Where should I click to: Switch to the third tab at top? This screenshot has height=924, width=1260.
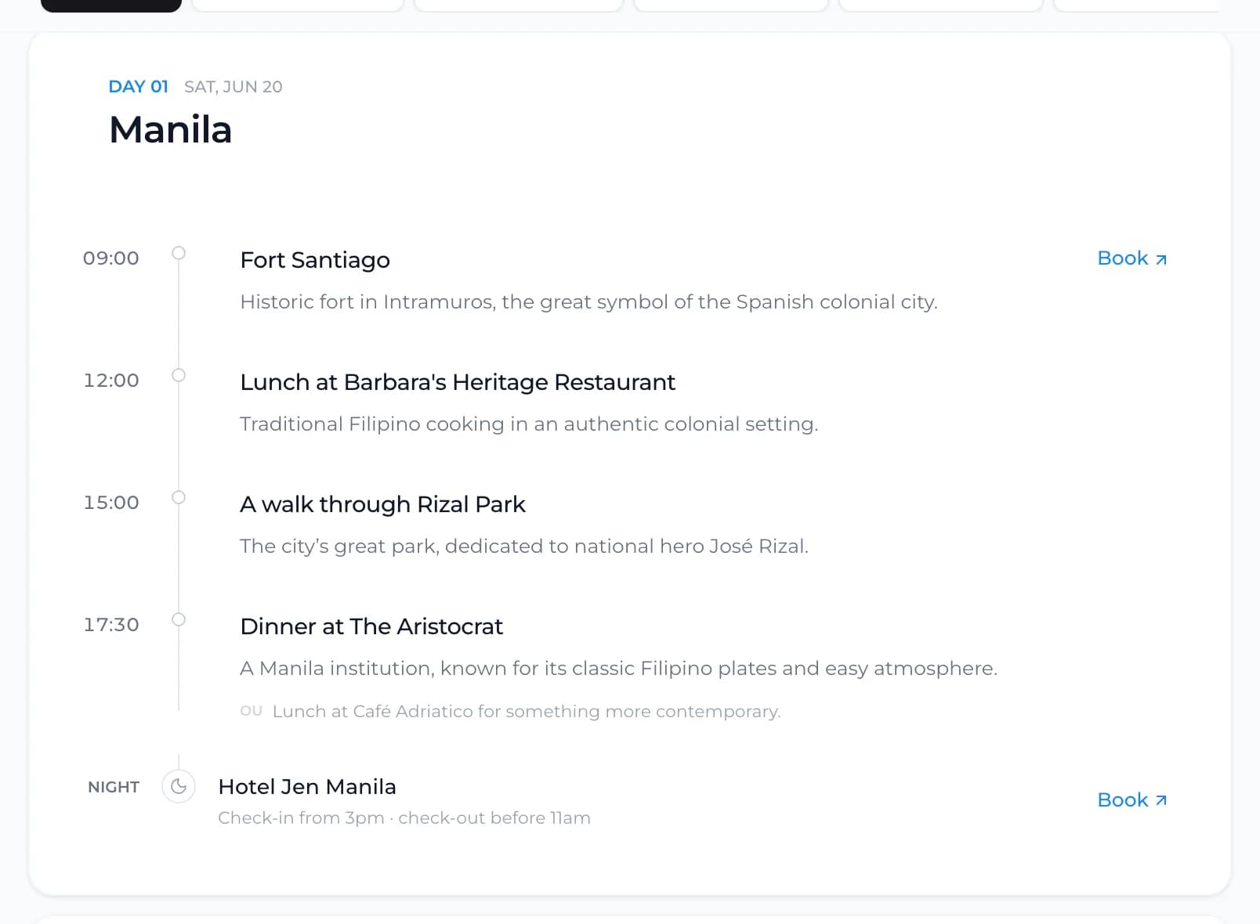click(519, 5)
